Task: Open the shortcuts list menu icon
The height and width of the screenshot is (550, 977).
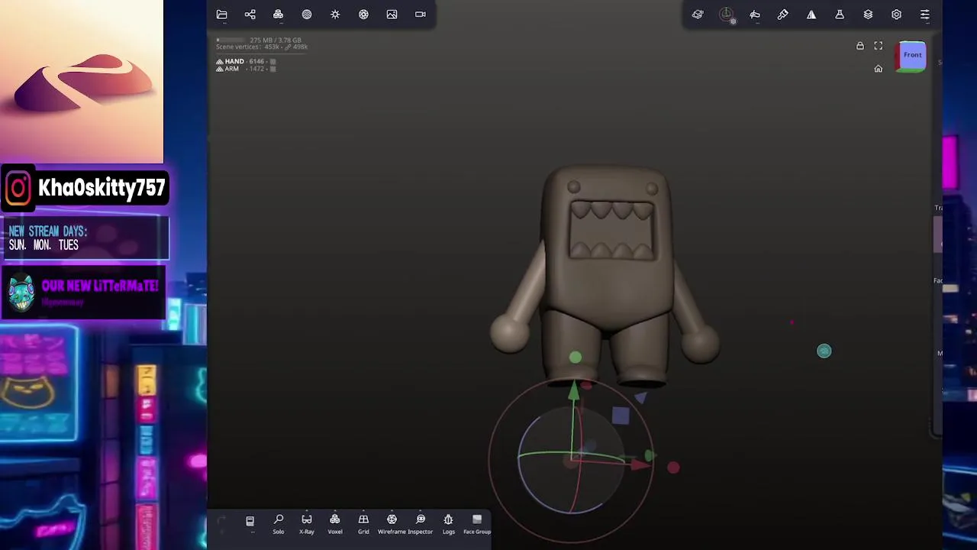Action: click(x=250, y=522)
